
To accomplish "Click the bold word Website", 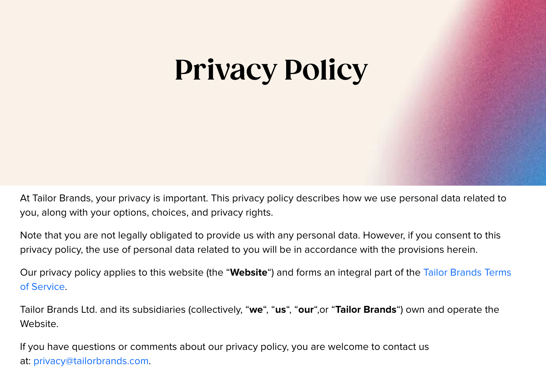I will (249, 272).
